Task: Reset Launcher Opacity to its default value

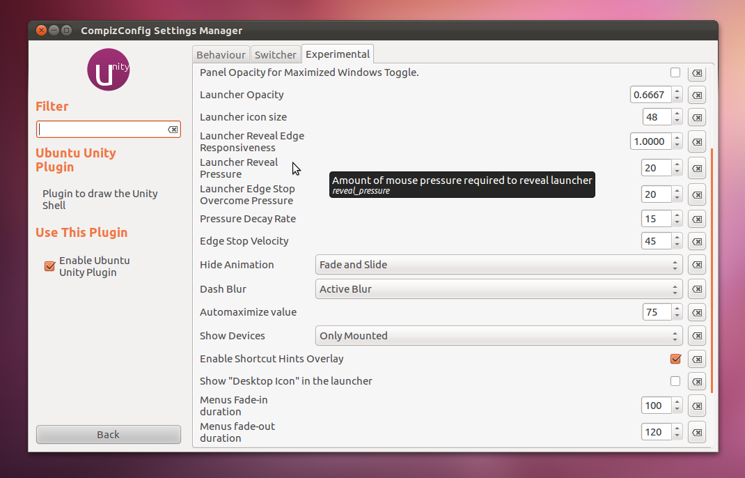Action: point(697,95)
